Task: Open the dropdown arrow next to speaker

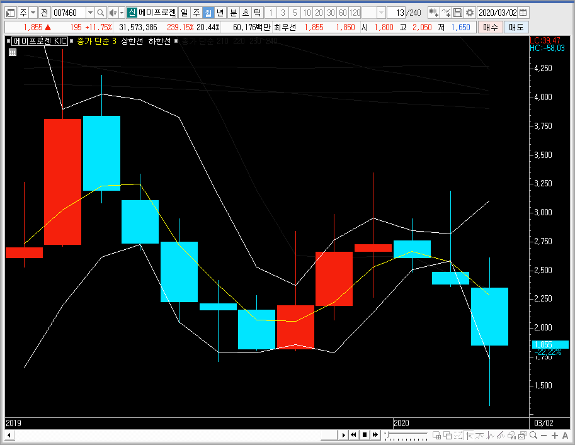Action: click(x=122, y=13)
